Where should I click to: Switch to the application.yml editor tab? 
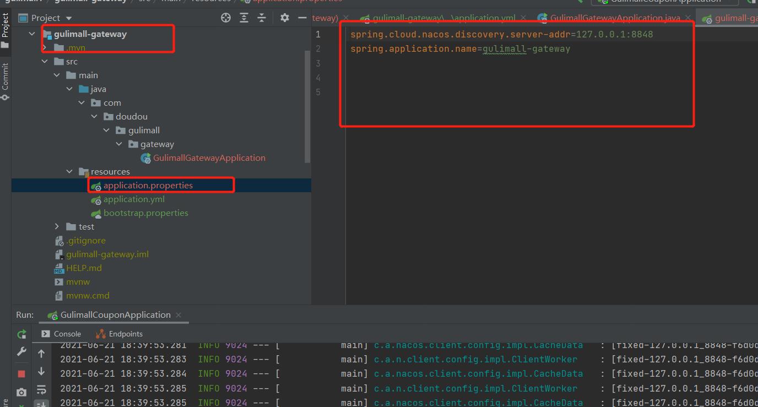tap(444, 18)
